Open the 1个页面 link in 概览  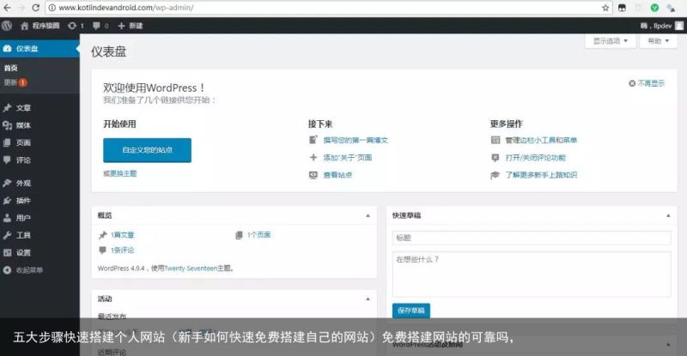point(258,235)
